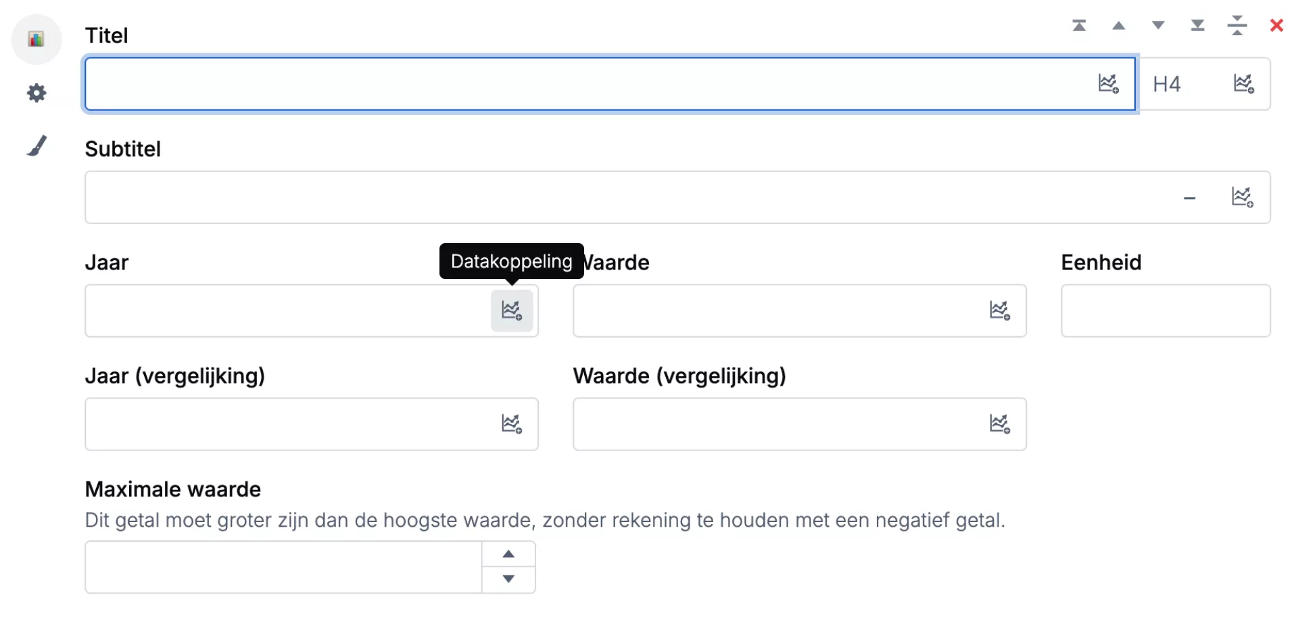The image size is (1298, 620).
Task: Increase the Maximale waarde value
Action: click(508, 554)
